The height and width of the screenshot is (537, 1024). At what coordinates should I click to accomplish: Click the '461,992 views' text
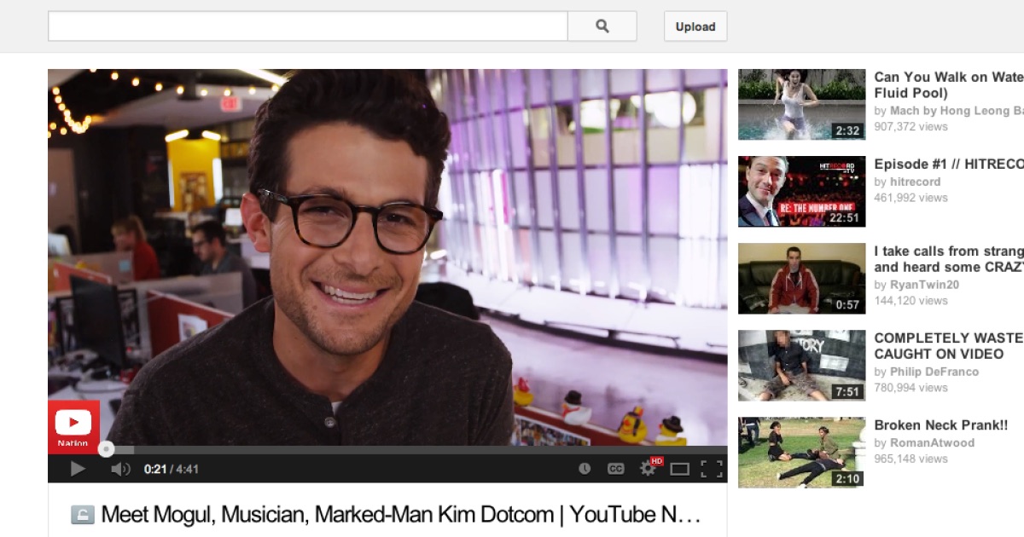click(x=911, y=198)
